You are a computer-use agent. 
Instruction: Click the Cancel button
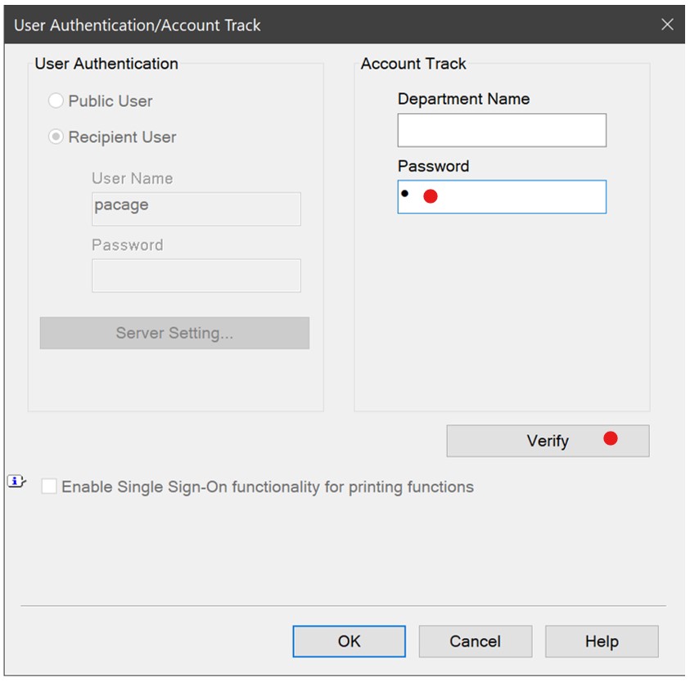(475, 642)
